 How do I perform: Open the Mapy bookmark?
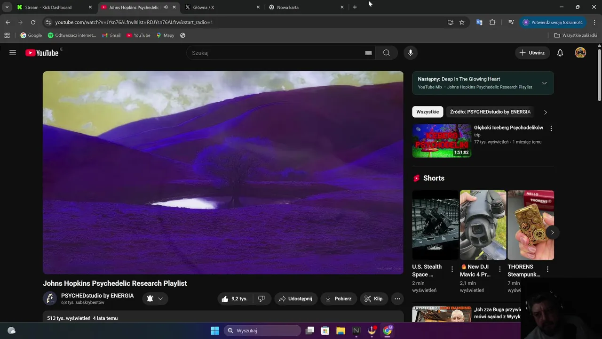point(165,35)
